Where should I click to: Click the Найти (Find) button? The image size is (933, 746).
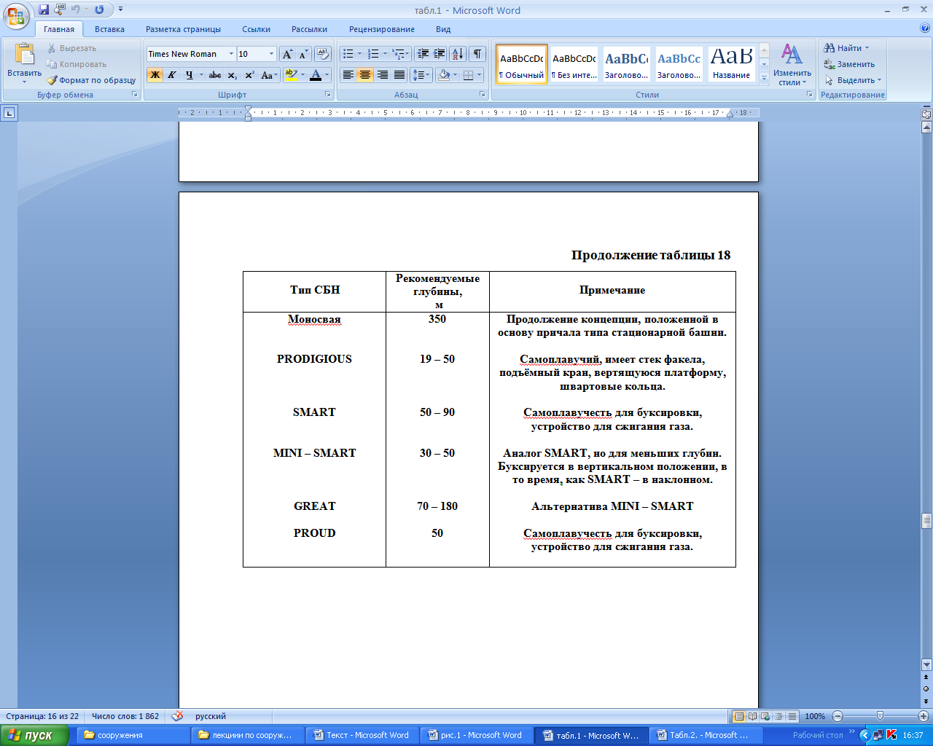(846, 48)
